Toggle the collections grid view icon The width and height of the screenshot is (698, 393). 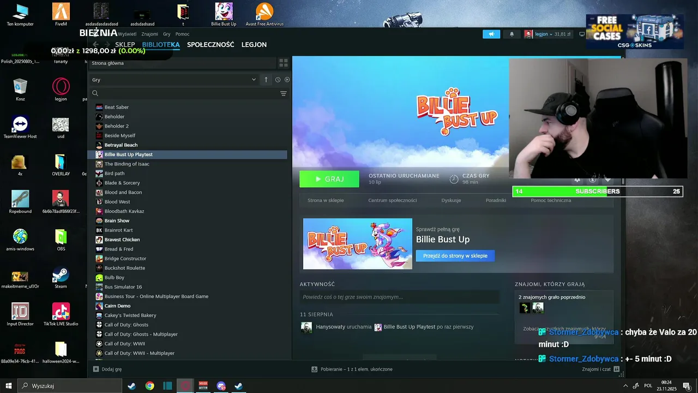tap(284, 63)
